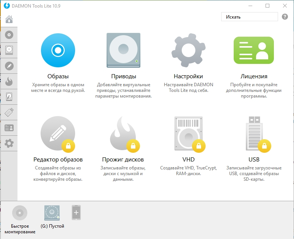Screen dimensions: 294x239
Task: Click the Лицензия heading text
Action: coord(254,76)
